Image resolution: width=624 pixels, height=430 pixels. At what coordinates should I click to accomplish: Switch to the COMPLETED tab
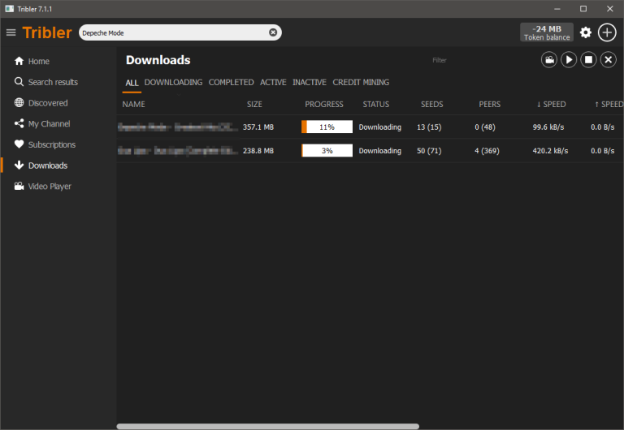[x=232, y=82]
